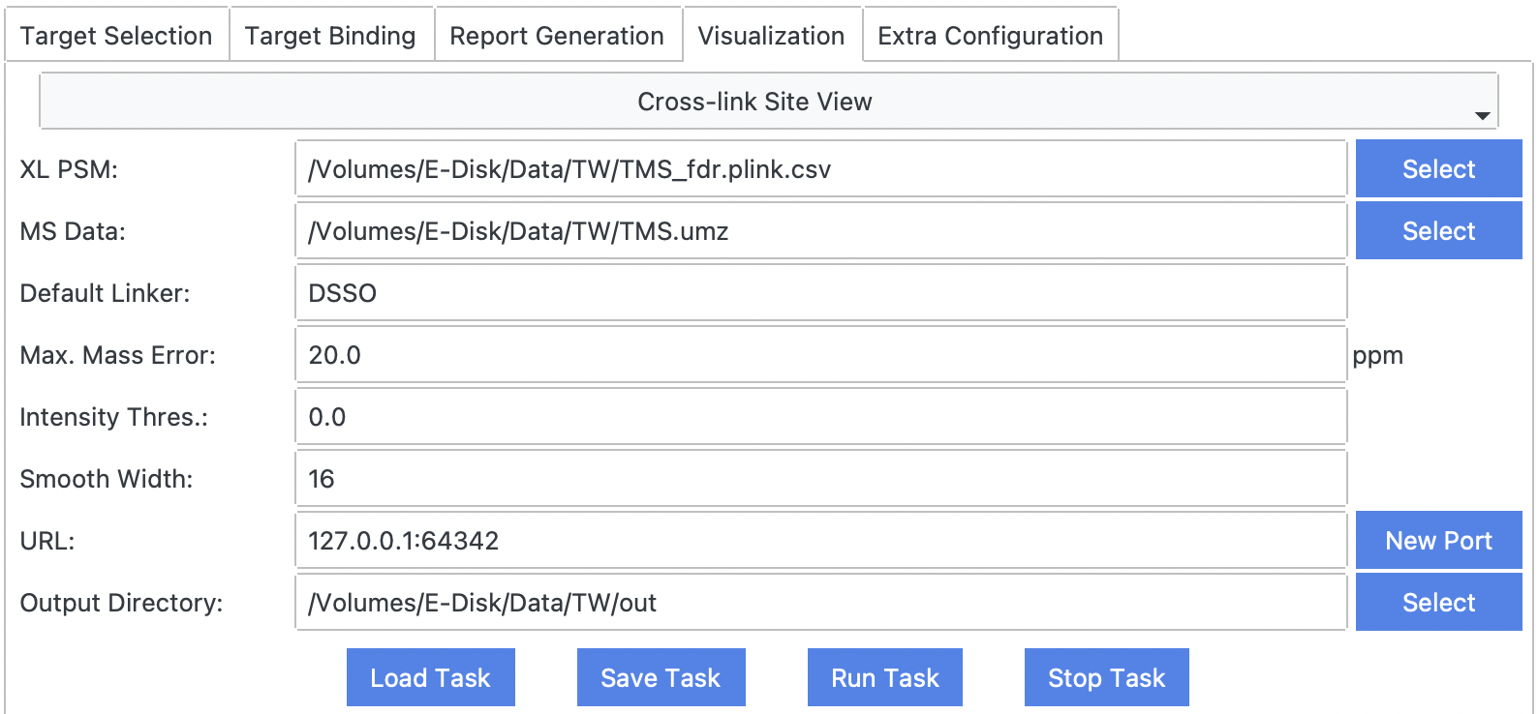Click the XL PSM file path field
Image resolution: width=1538 pixels, height=714 pixels.
820,169
